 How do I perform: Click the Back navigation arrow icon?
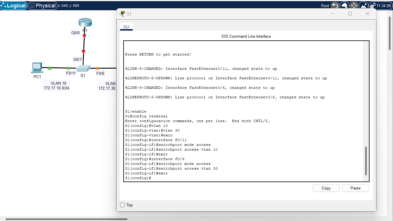point(335,5)
